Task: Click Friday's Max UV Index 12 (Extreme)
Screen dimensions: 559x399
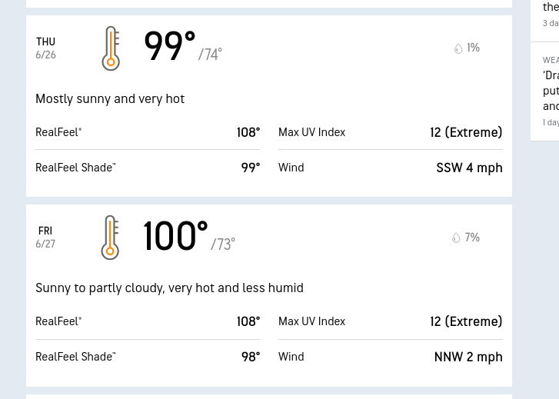Action: pos(466,321)
